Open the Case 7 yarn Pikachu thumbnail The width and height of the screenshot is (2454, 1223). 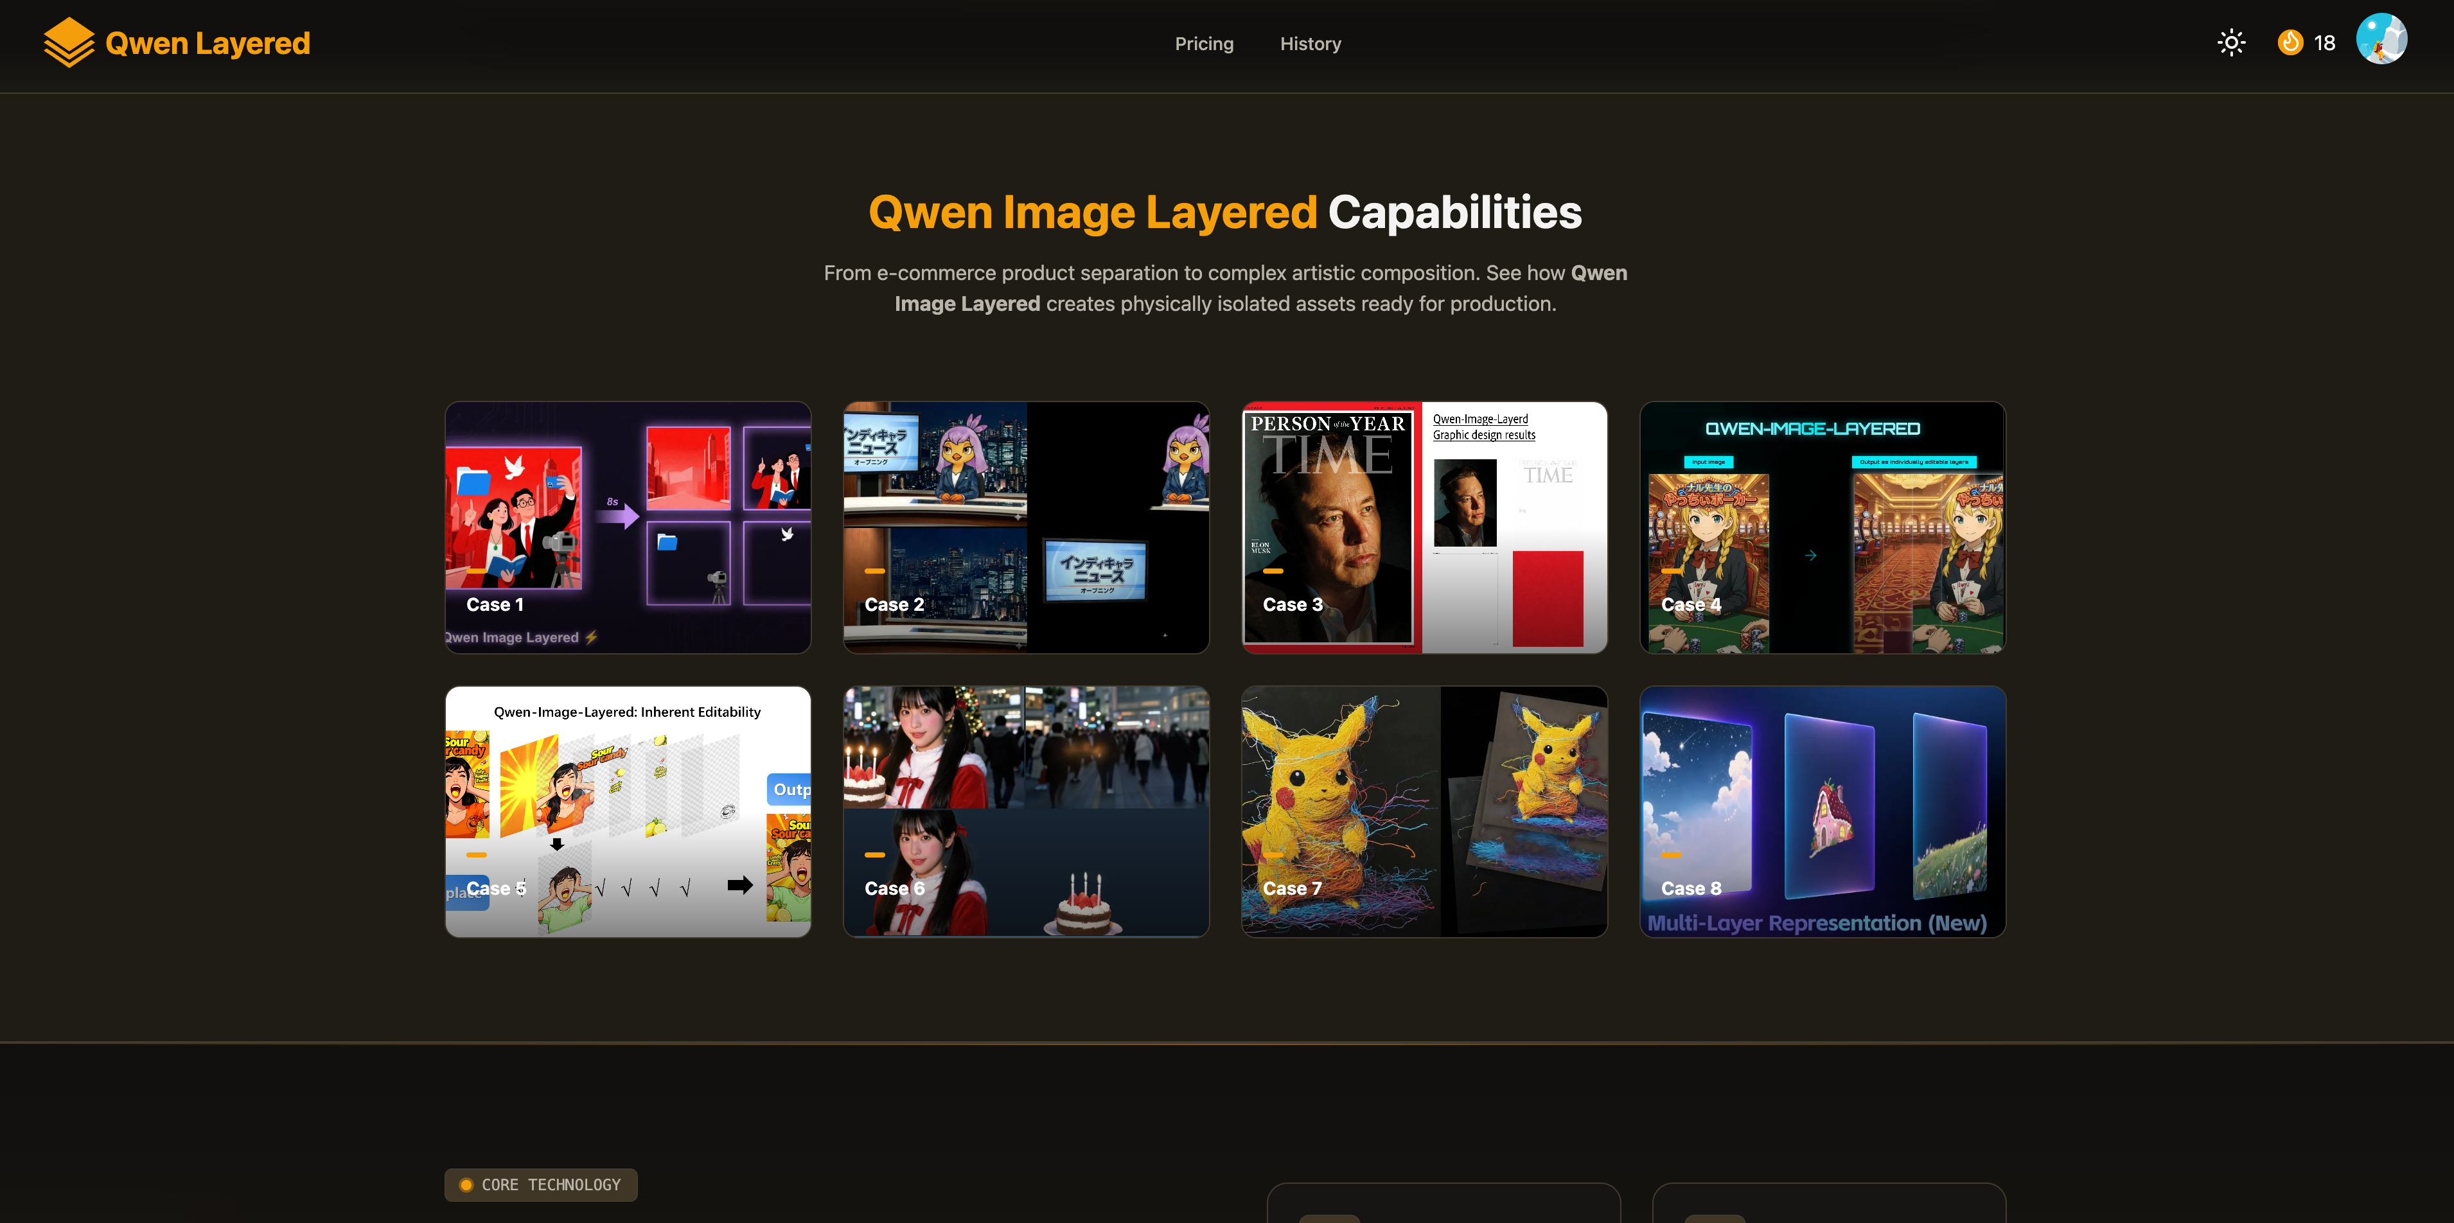tap(1424, 811)
